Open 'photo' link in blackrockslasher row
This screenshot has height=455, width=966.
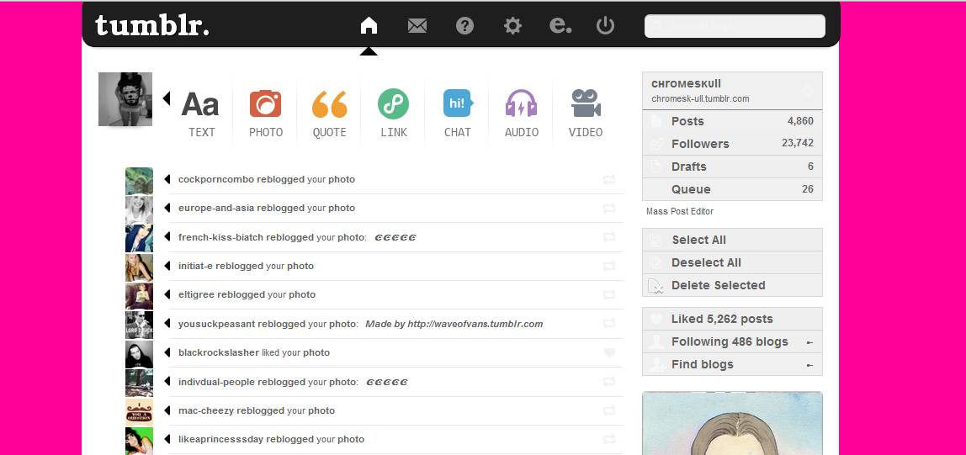click(316, 352)
